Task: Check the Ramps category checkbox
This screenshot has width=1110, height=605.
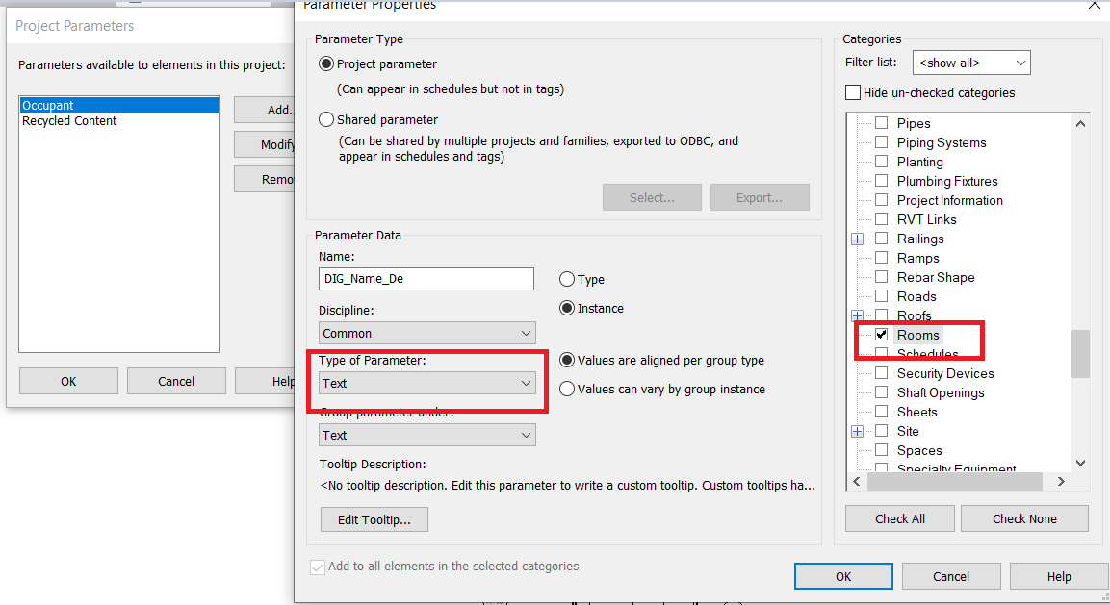Action: 881,257
